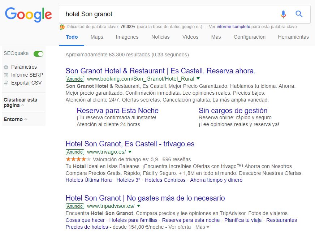Click the Google logo

[28, 15]
